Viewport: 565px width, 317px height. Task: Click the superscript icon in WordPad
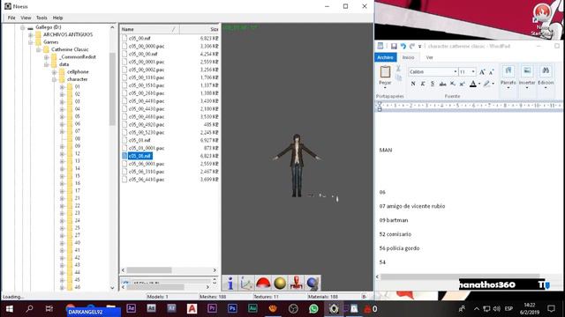[462, 84]
